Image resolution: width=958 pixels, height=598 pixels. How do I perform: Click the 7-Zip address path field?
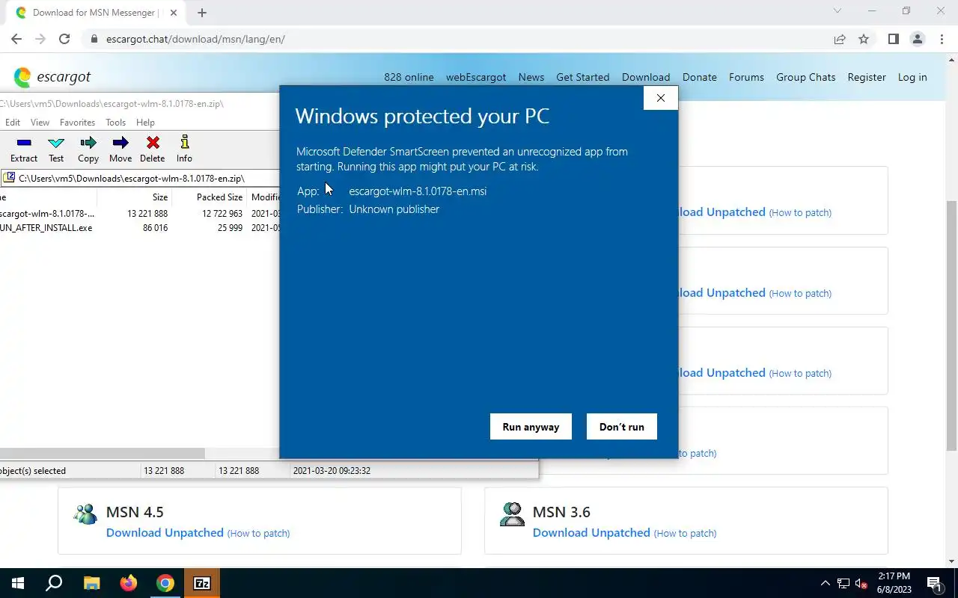139,178
